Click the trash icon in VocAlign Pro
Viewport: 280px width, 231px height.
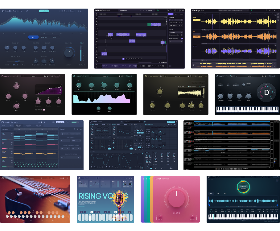pos(194,65)
